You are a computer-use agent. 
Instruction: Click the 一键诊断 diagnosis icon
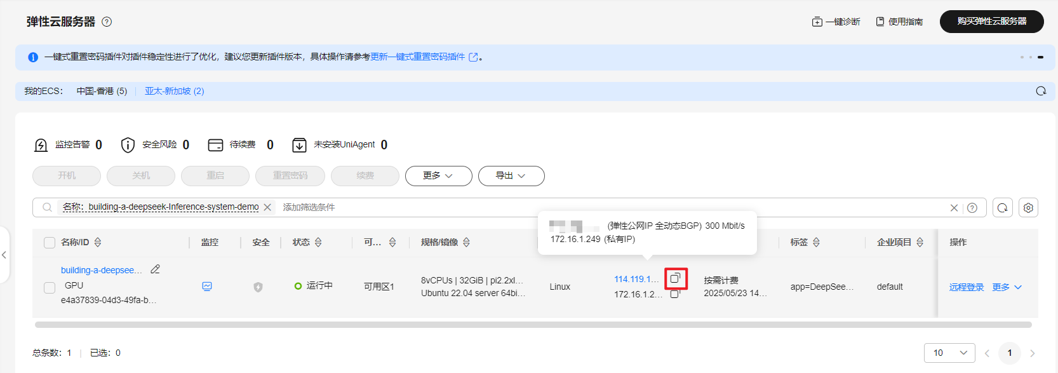pyautogui.click(x=817, y=22)
